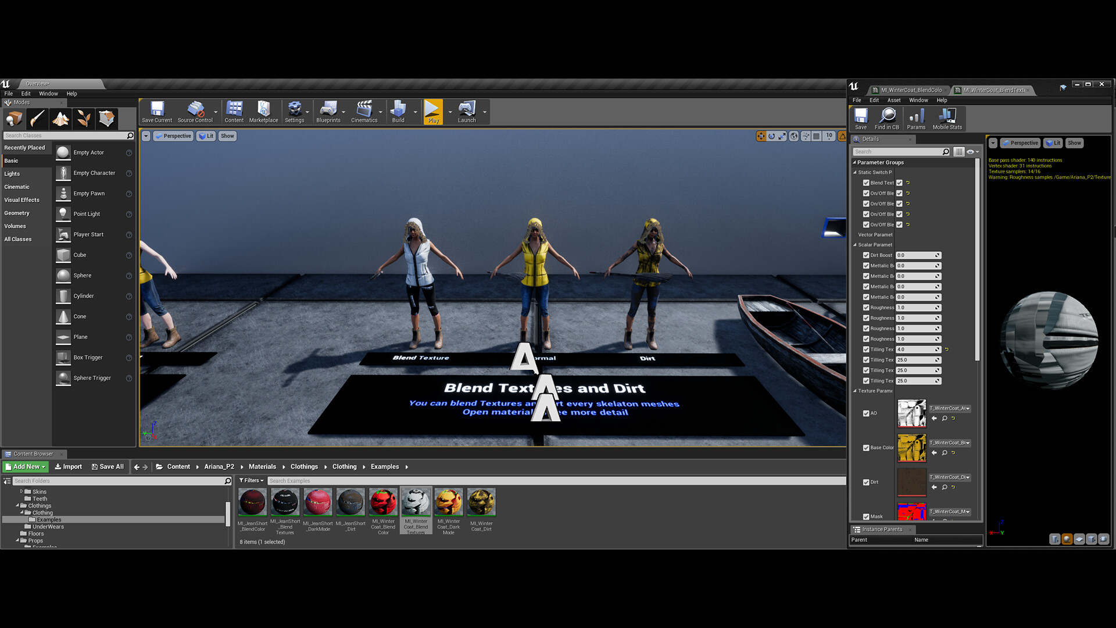The image size is (1116, 628).
Task: Toggle the AO texture parameter checkbox
Action: pos(866,413)
